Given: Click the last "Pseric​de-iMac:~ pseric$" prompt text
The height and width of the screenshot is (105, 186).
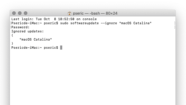Looking at the screenshot, I should point(35,48).
